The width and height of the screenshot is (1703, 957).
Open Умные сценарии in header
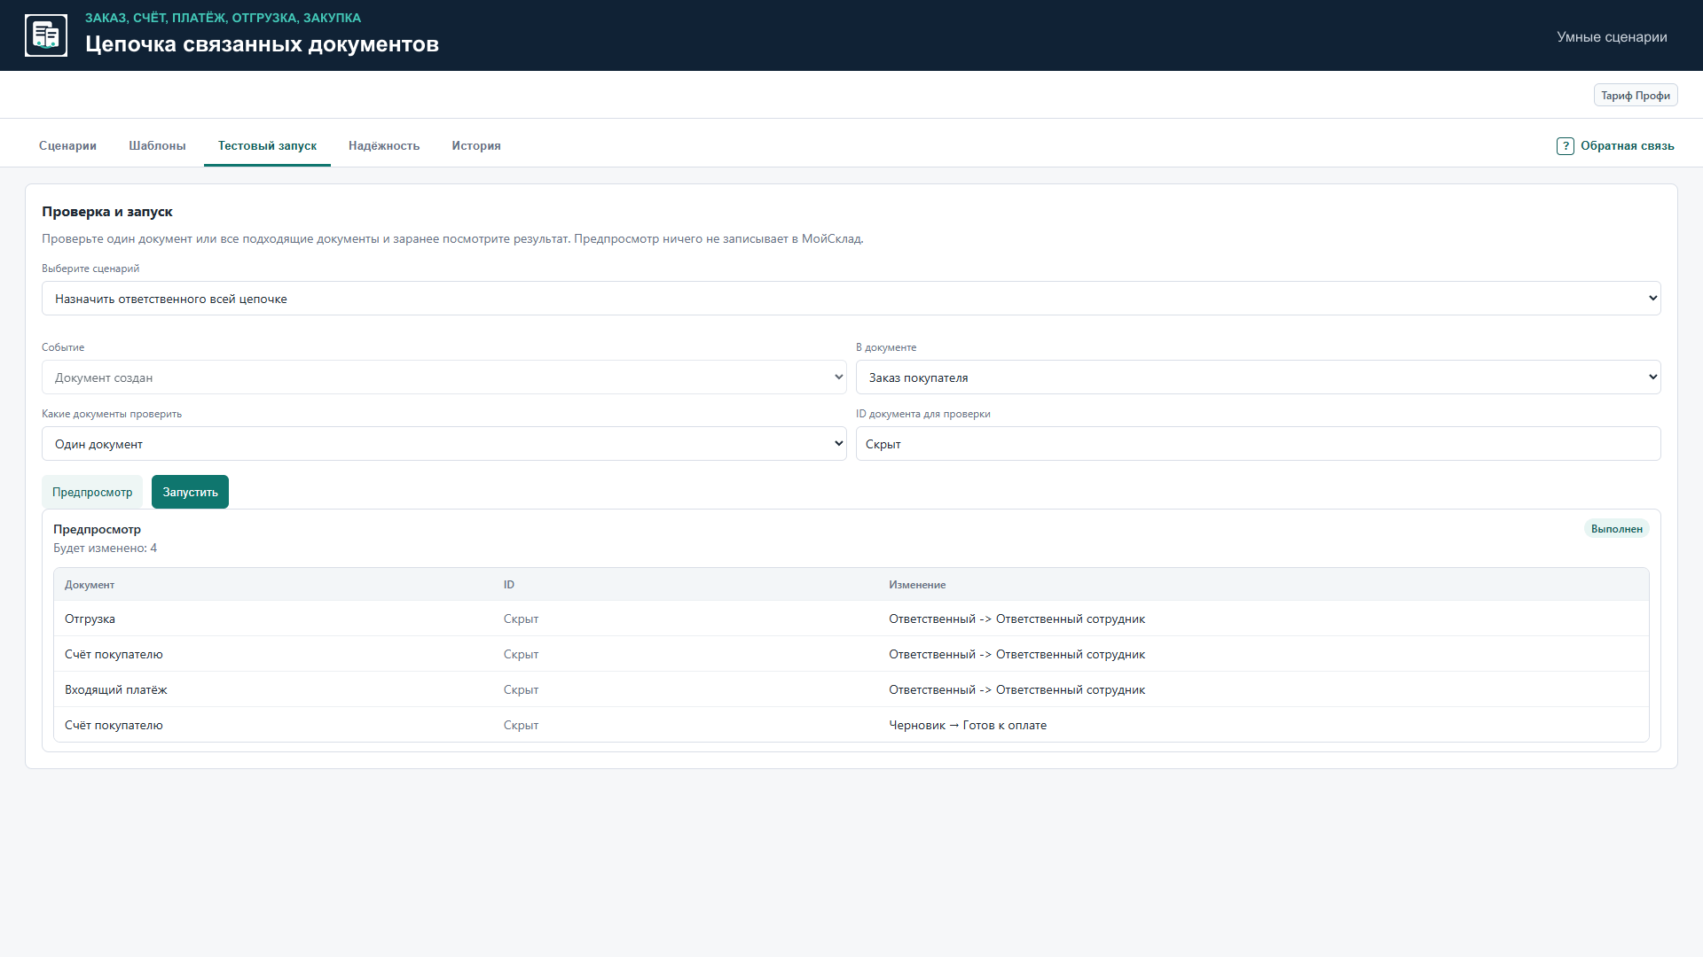(x=1612, y=37)
